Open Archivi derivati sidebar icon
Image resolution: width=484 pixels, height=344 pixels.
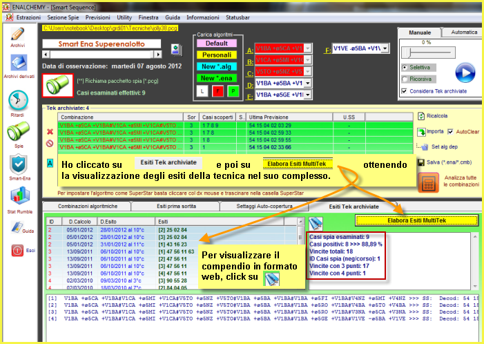click(19, 63)
